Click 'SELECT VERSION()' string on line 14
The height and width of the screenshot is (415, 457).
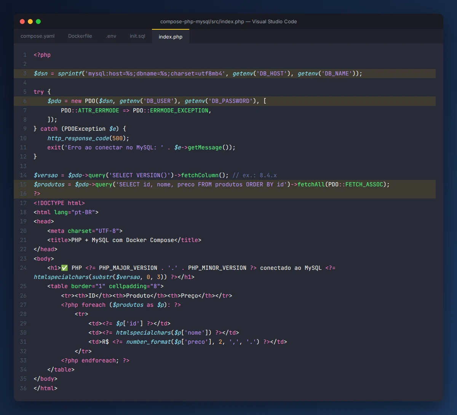click(140, 175)
